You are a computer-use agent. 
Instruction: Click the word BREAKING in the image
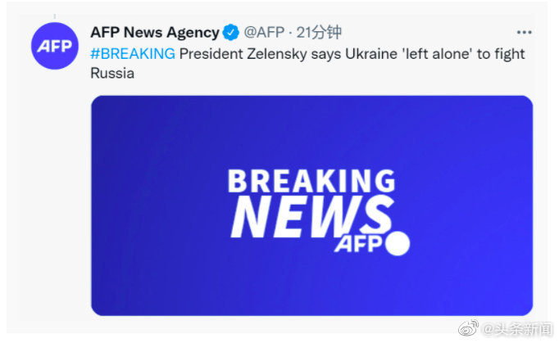(x=311, y=181)
